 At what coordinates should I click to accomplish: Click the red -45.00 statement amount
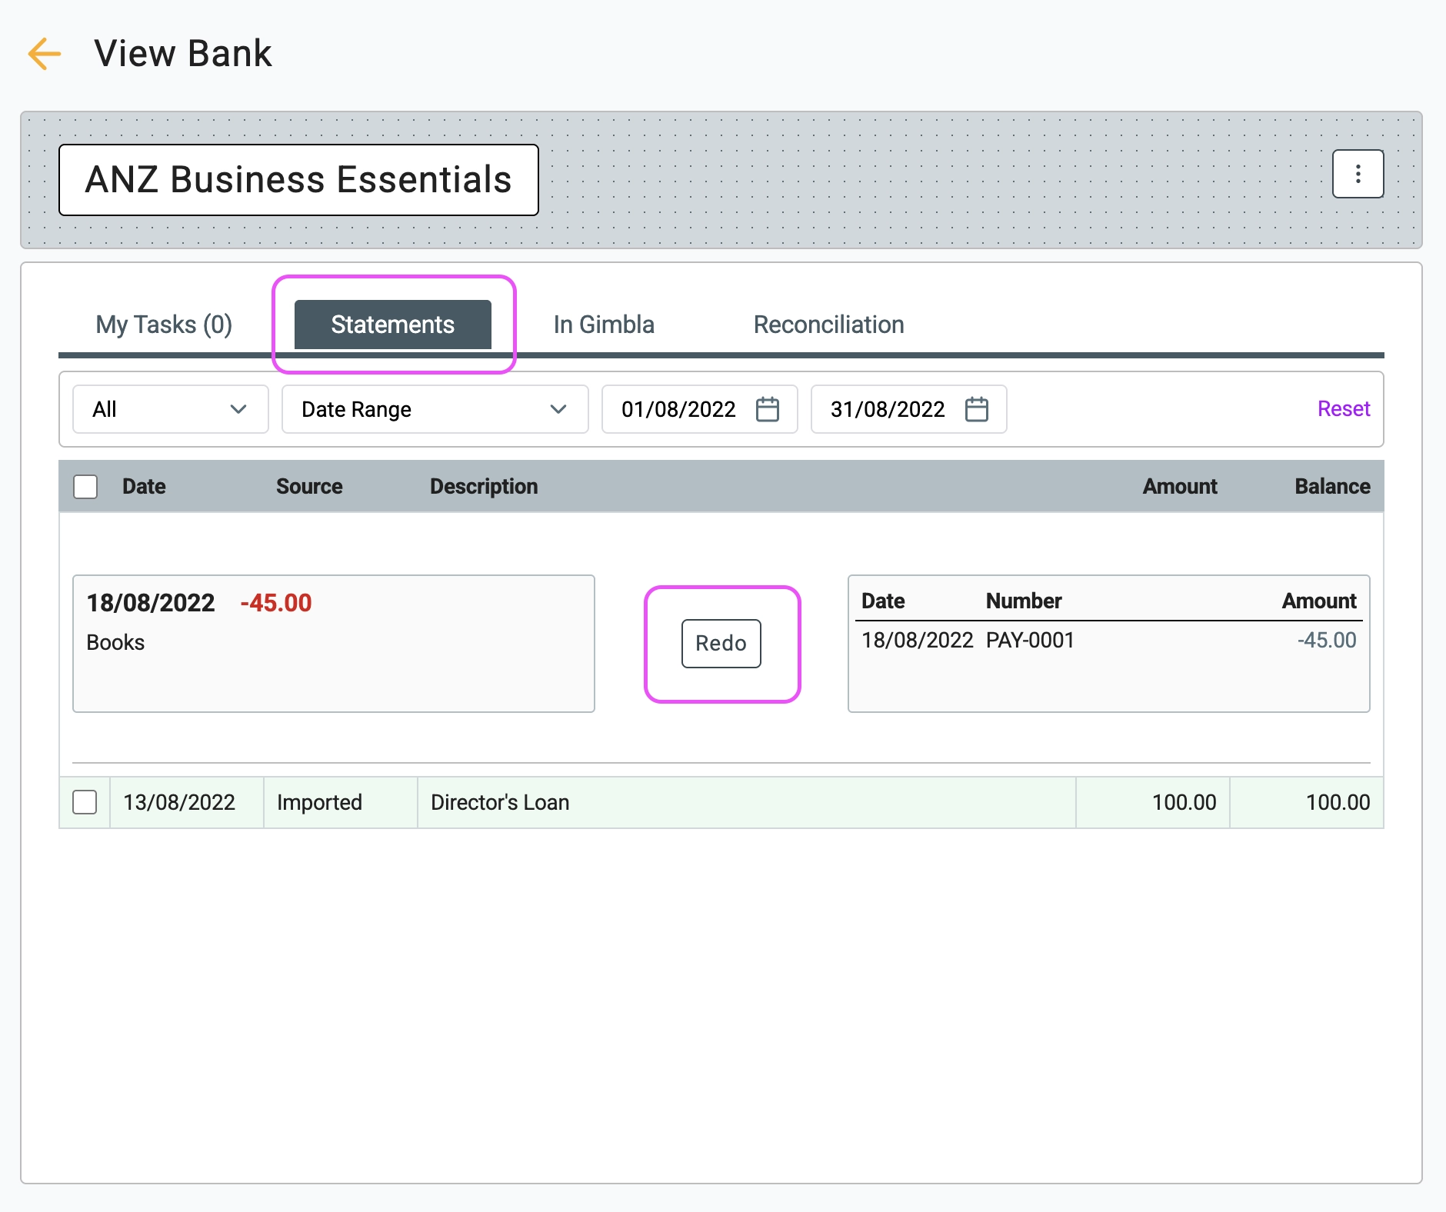[x=276, y=603]
